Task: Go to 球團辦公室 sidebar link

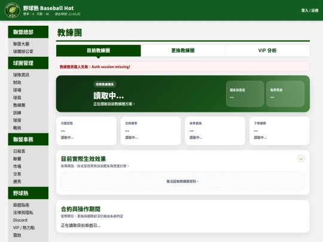Action: pyautogui.click(x=23, y=51)
